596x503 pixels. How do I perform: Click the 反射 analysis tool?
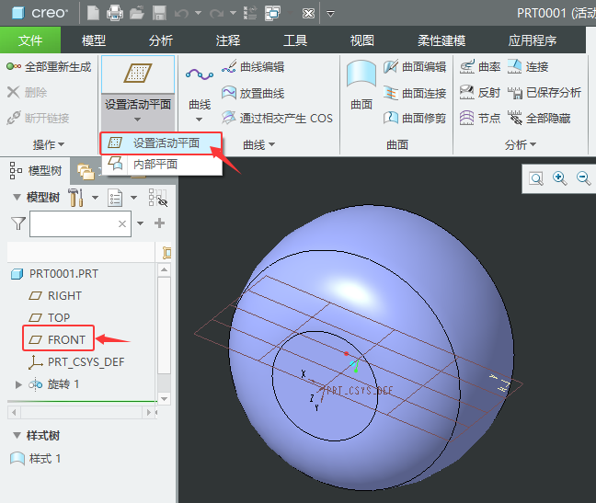480,92
